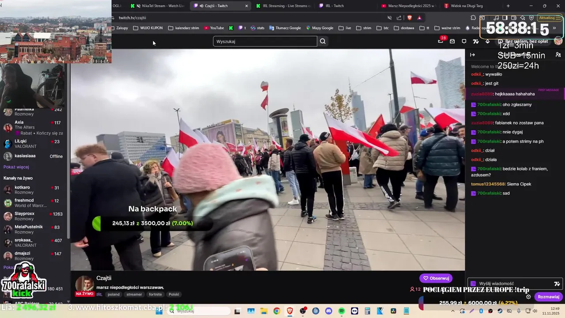565x318 pixels.
Task: Open File Explorer from the taskbar
Action: [x=264, y=311]
